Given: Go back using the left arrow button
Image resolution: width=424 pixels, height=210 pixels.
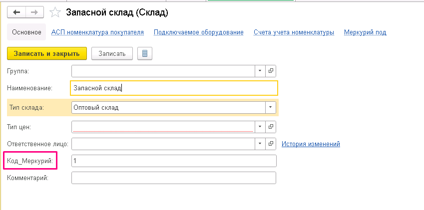Looking at the screenshot, I should [16, 12].
